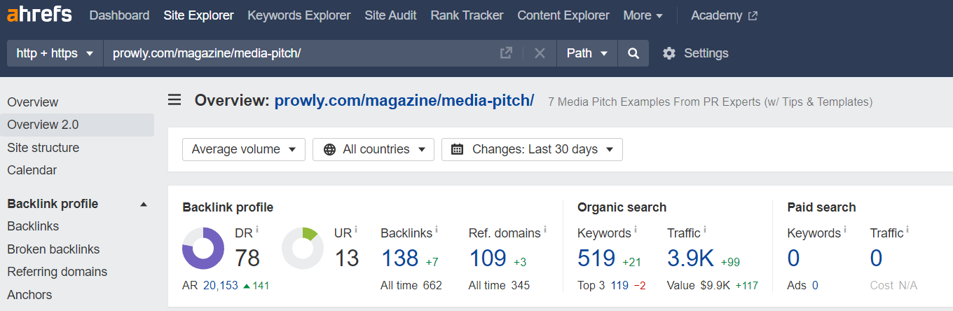Select Broken backlinks in sidebar

click(53, 249)
